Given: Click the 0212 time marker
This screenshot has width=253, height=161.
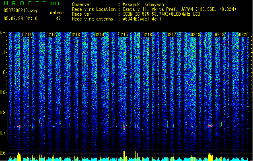Looking at the screenshot, I should [x=51, y=35].
